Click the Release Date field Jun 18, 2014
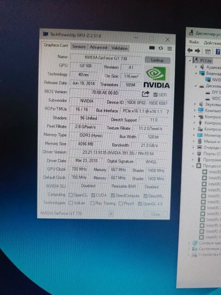Screen dimensions: 221x295 pos(83,83)
